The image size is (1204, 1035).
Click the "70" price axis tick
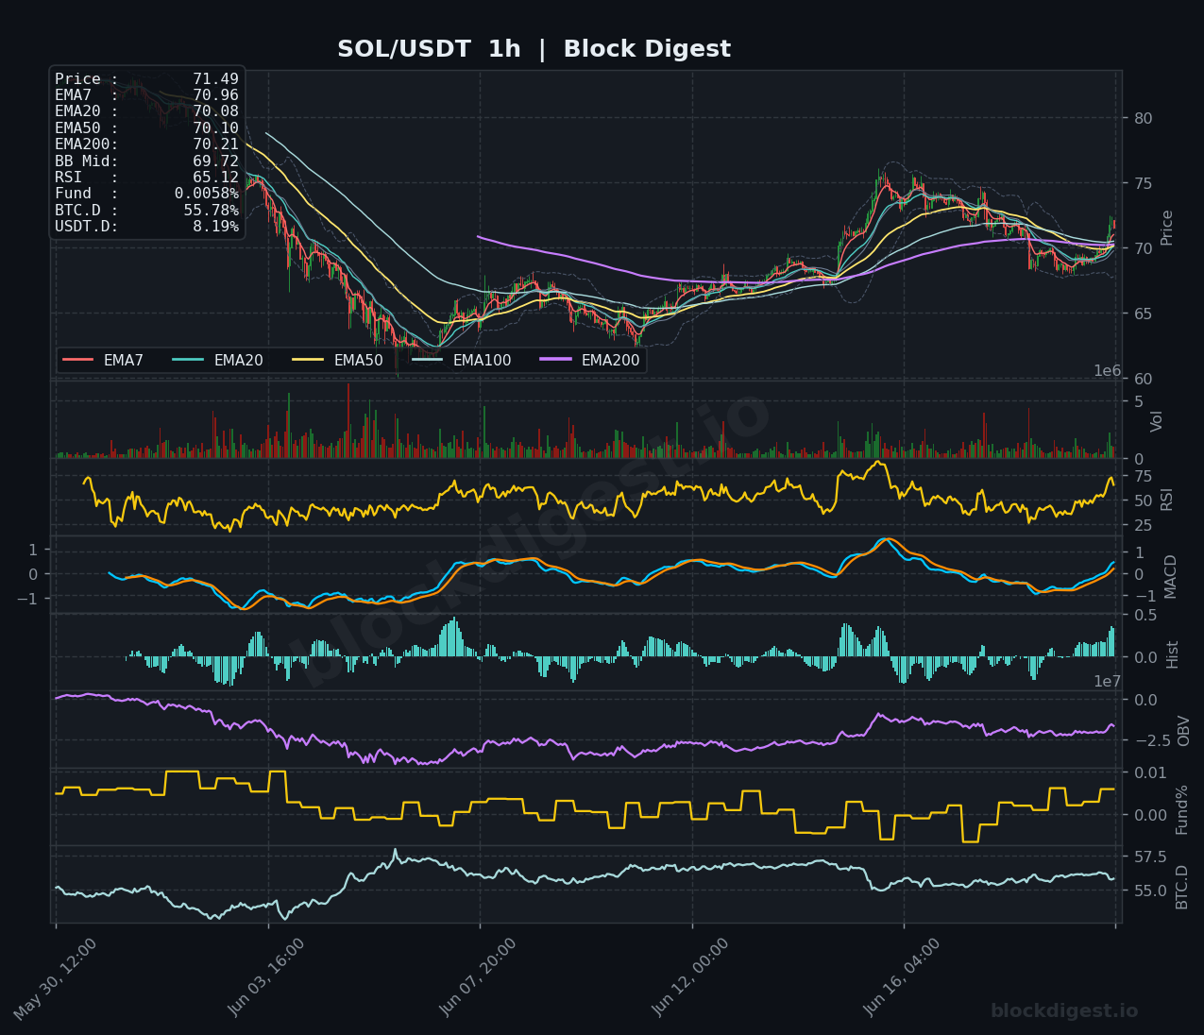[1143, 248]
